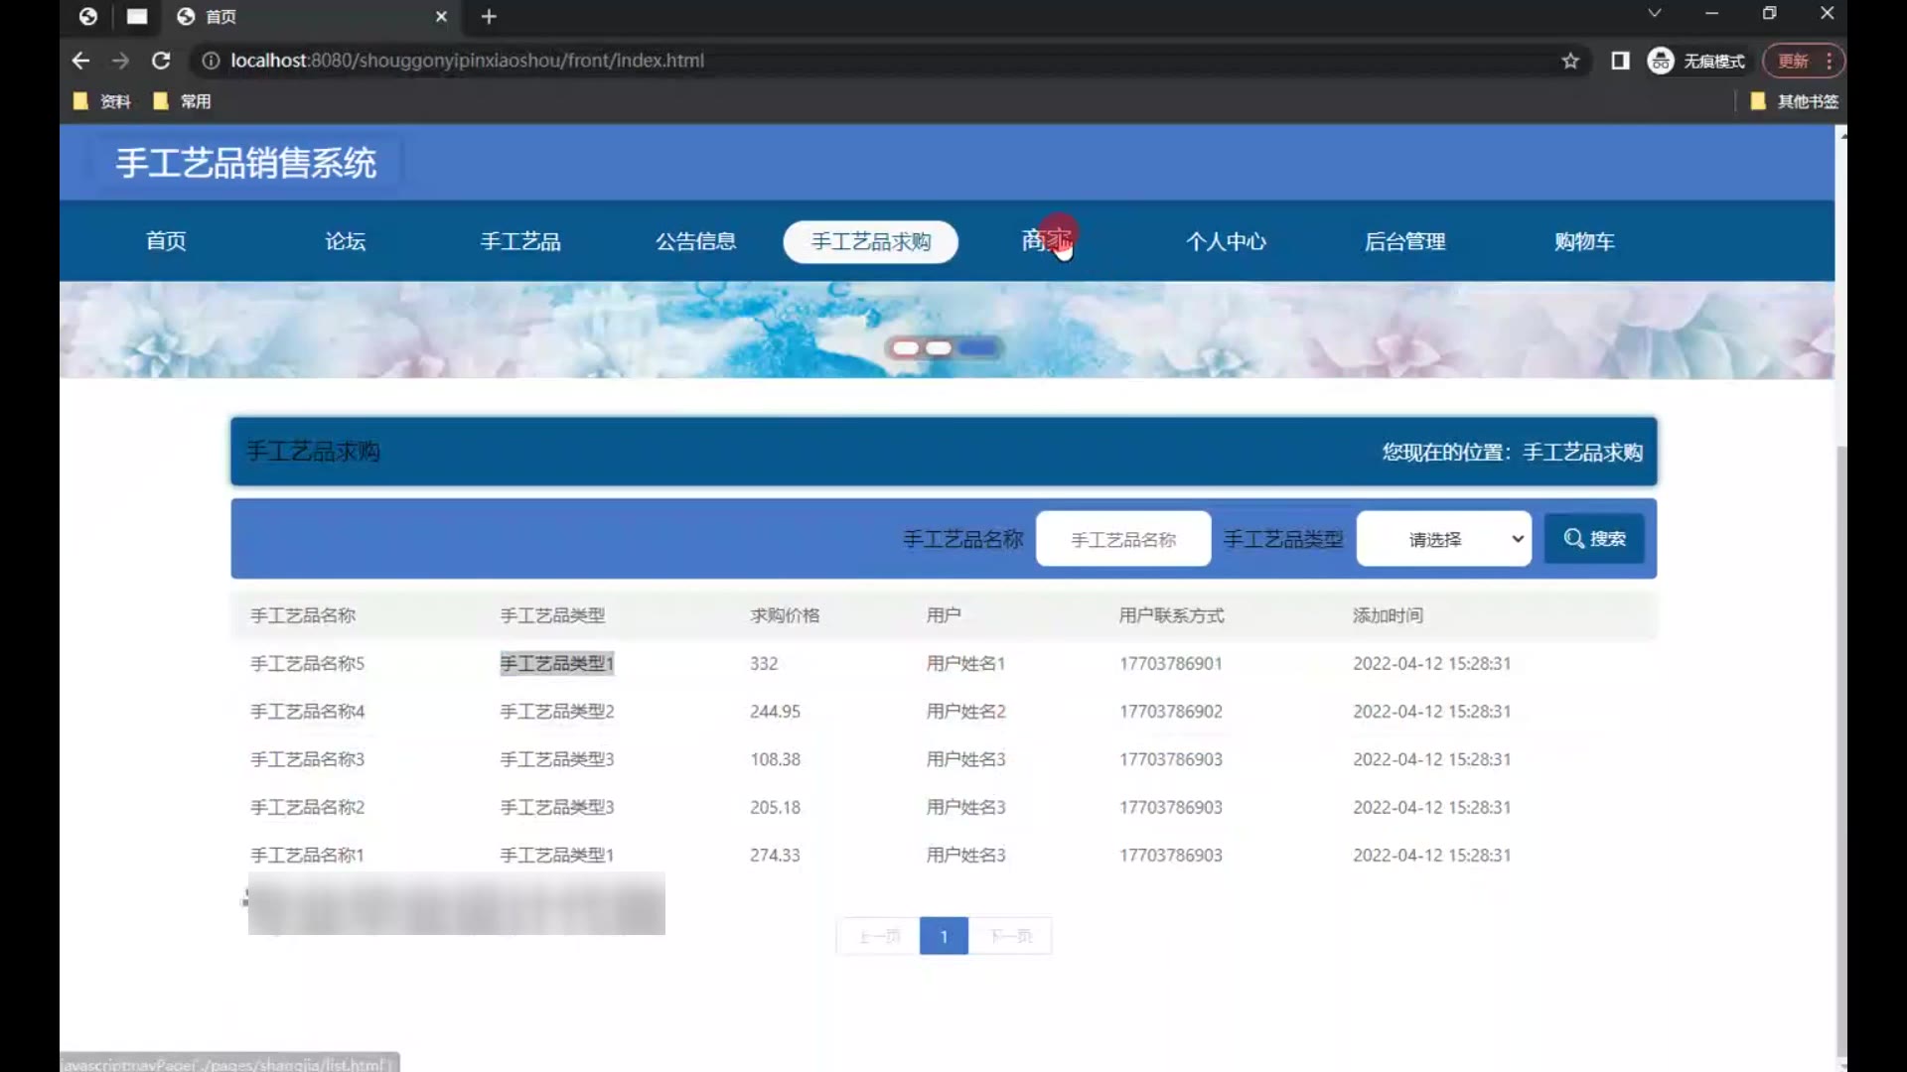Click the browser back arrow icon
Viewport: 1907px width, 1072px height.
click(80, 61)
